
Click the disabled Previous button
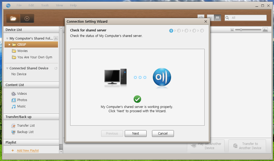[x=112, y=134]
